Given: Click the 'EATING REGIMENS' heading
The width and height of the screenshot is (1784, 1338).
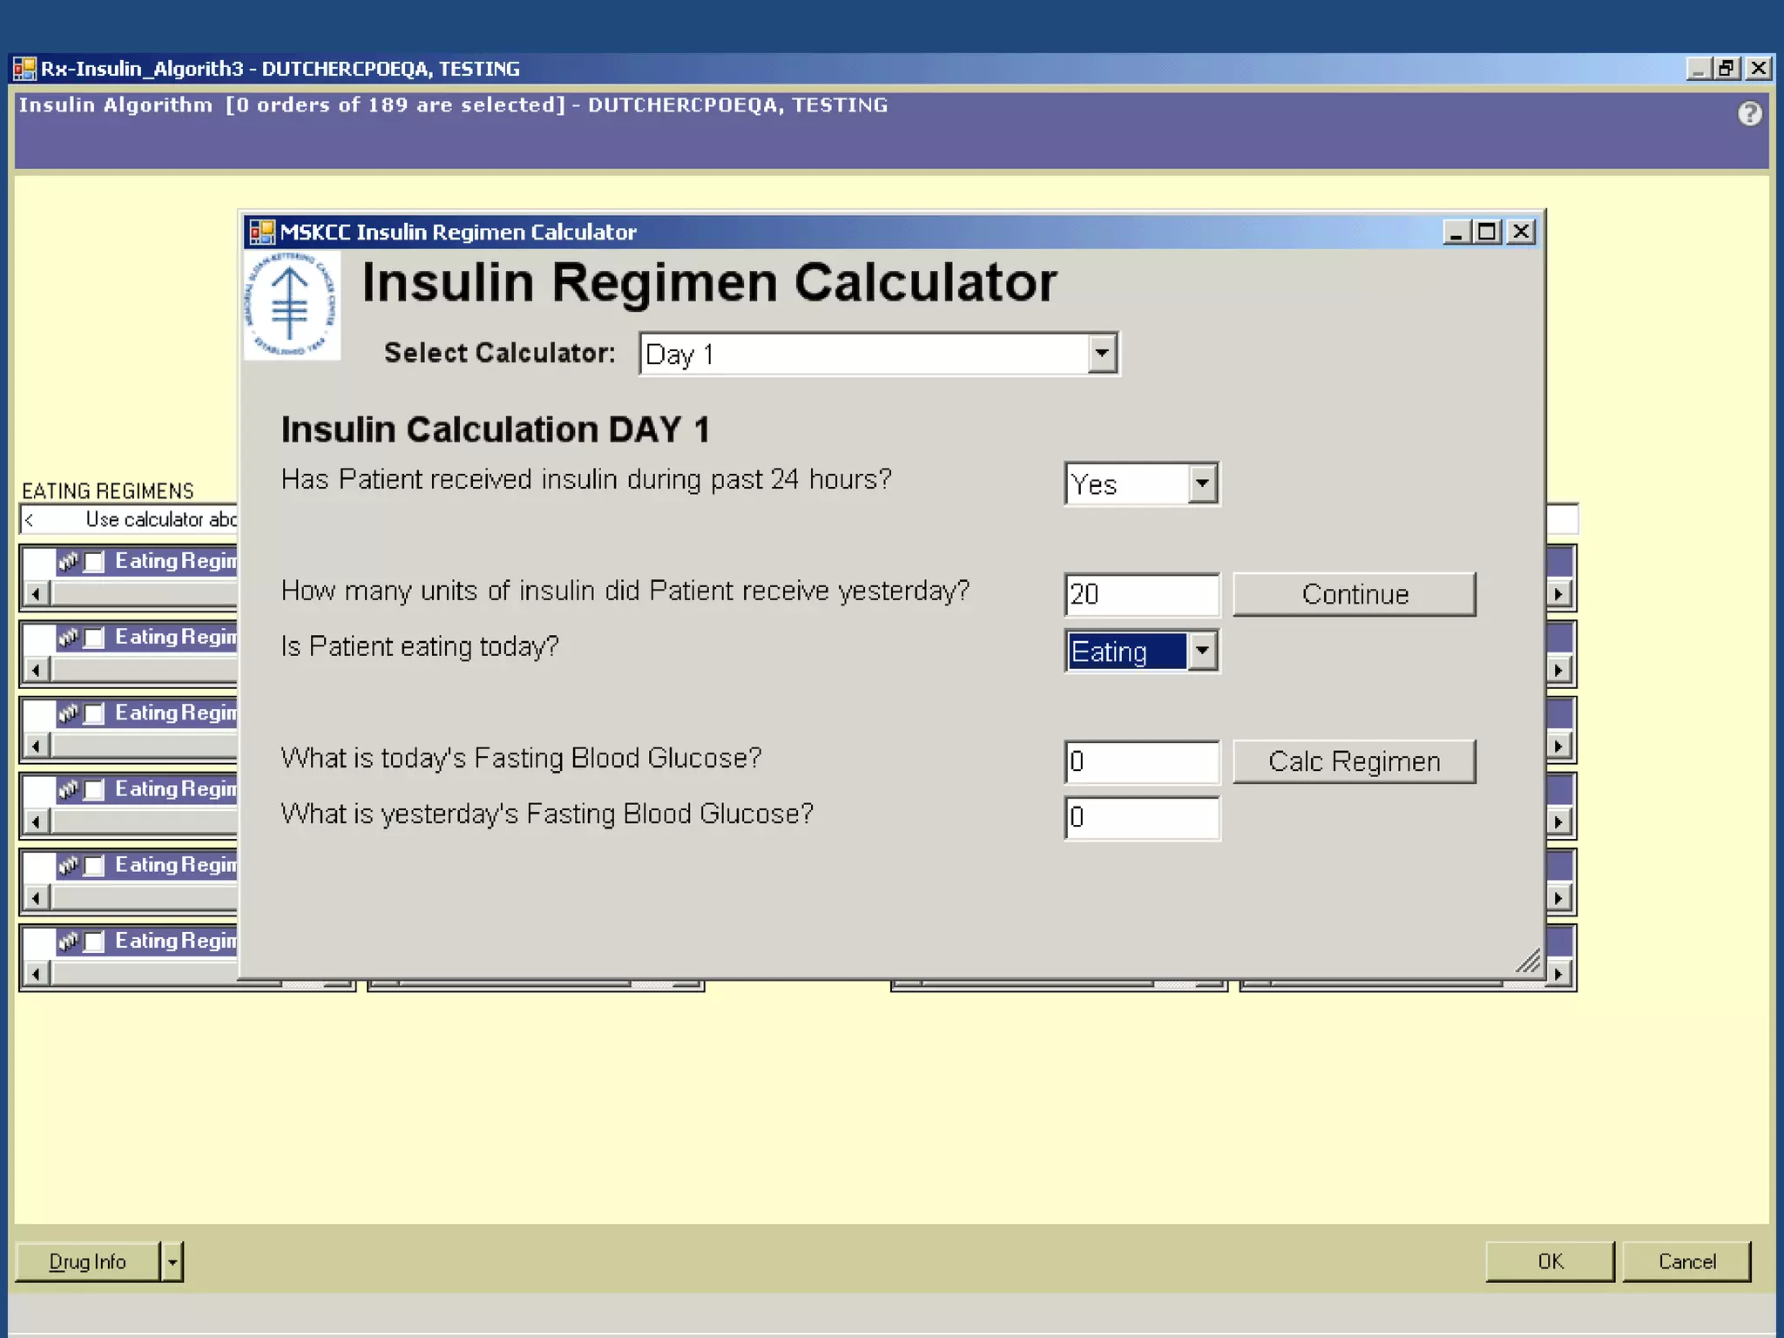Looking at the screenshot, I should [x=108, y=491].
